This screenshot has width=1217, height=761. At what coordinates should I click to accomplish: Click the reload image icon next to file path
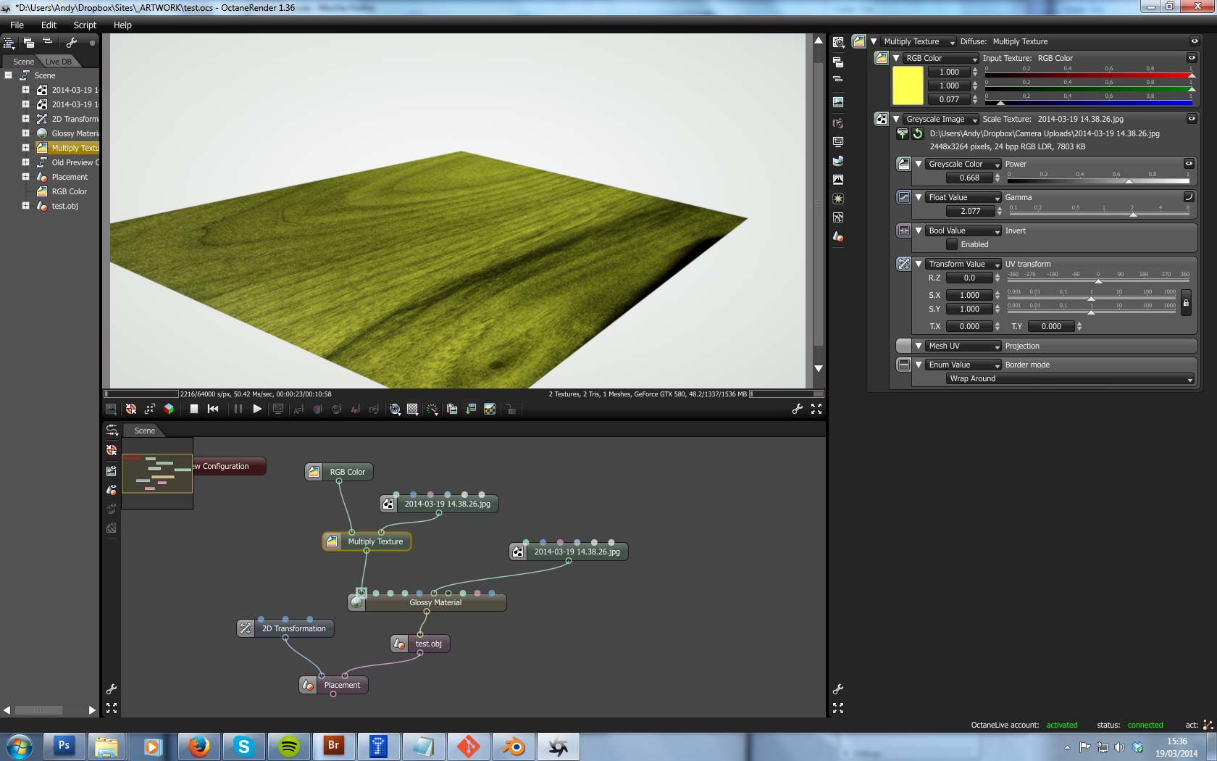[918, 133]
